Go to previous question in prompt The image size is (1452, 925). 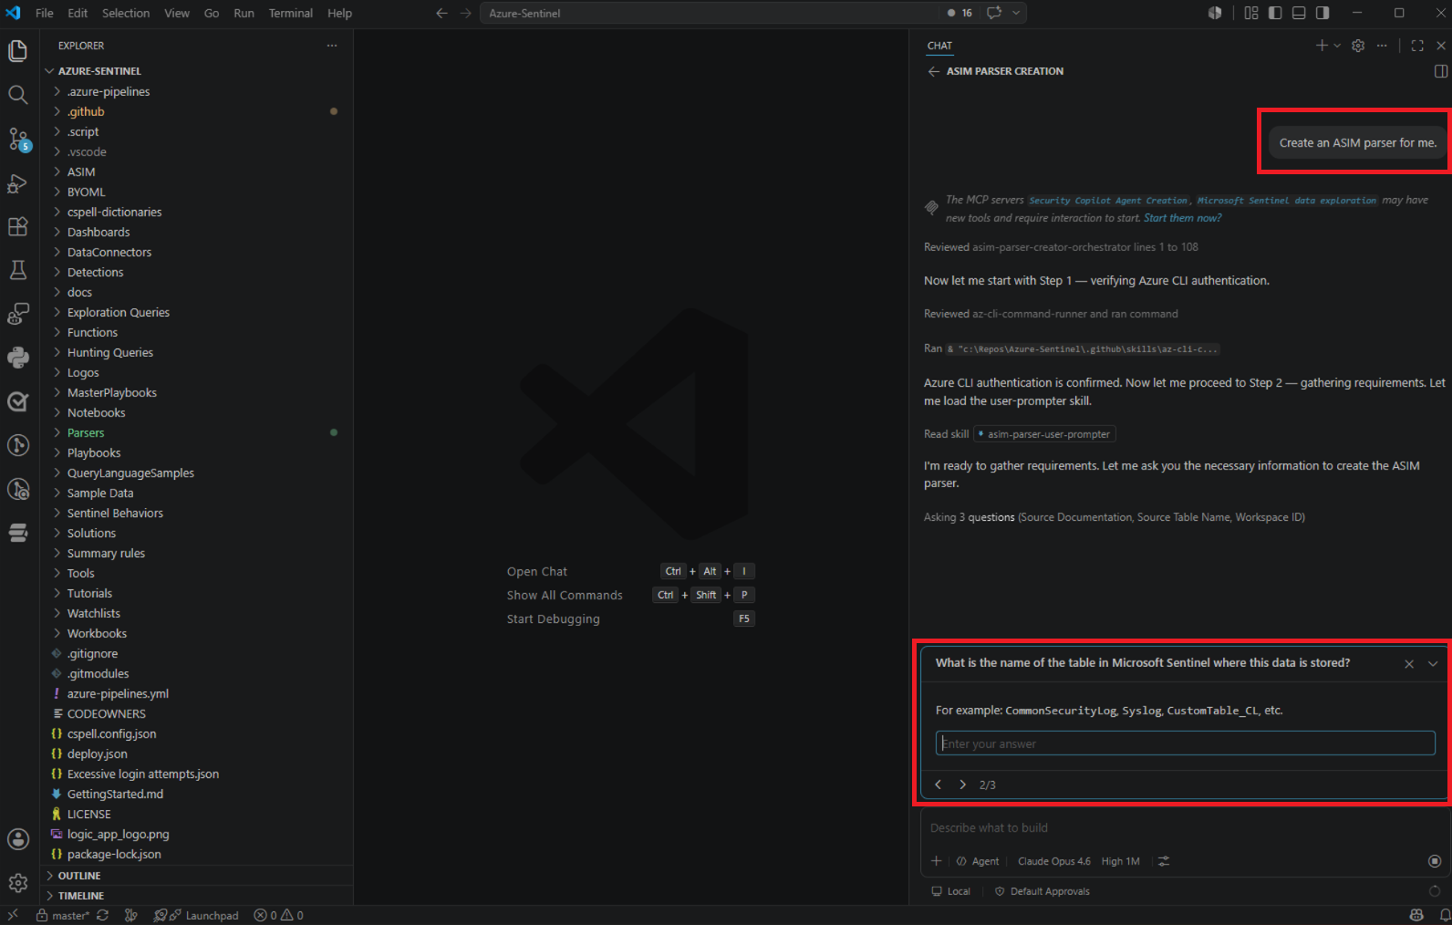[938, 785]
